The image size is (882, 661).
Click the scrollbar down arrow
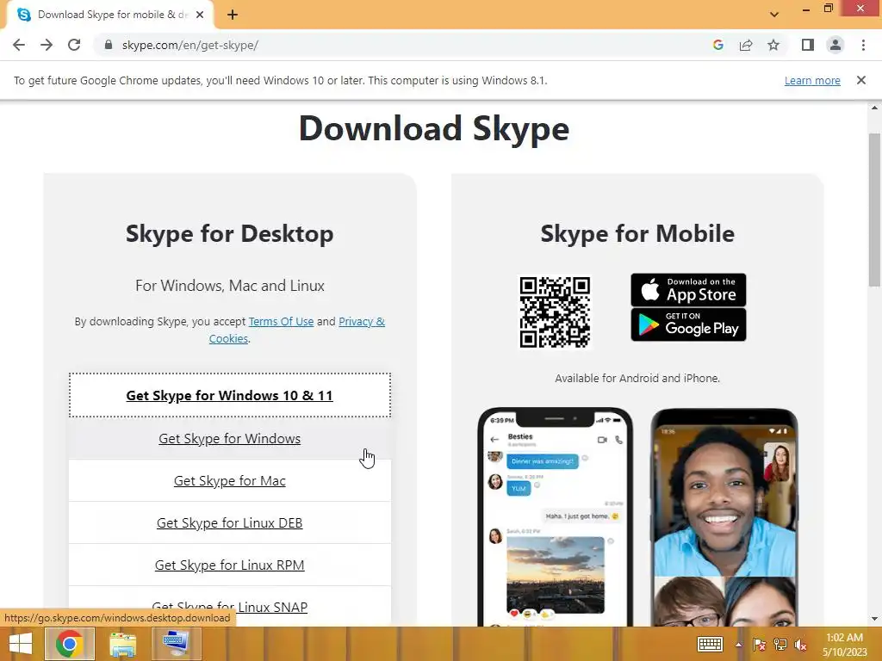(875, 619)
